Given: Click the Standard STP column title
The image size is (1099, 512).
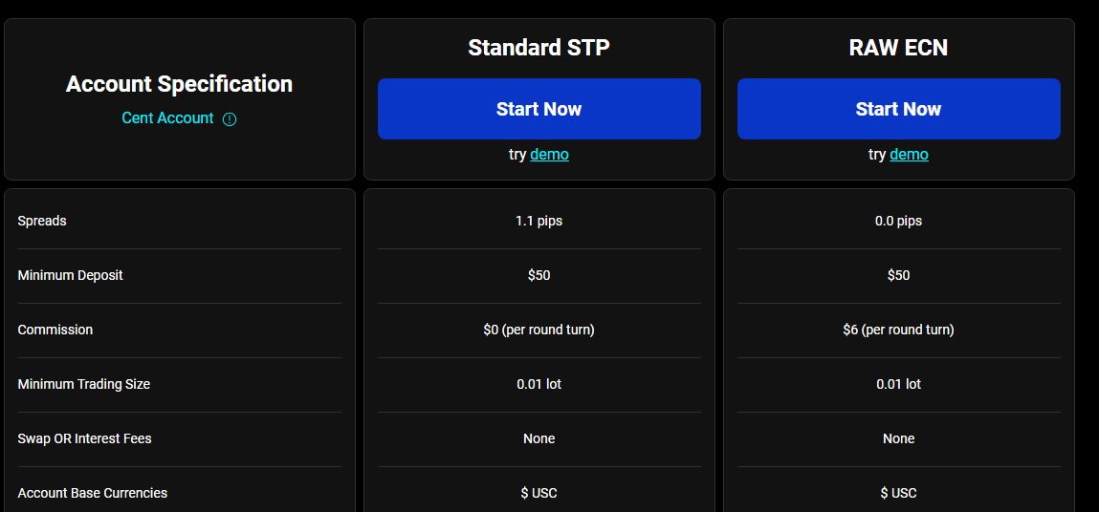Looking at the screenshot, I should coord(539,47).
